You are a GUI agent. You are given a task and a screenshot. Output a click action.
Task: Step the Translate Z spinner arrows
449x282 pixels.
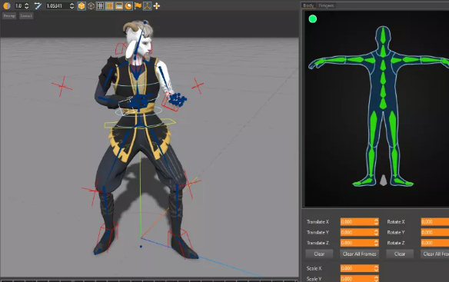tap(376, 243)
